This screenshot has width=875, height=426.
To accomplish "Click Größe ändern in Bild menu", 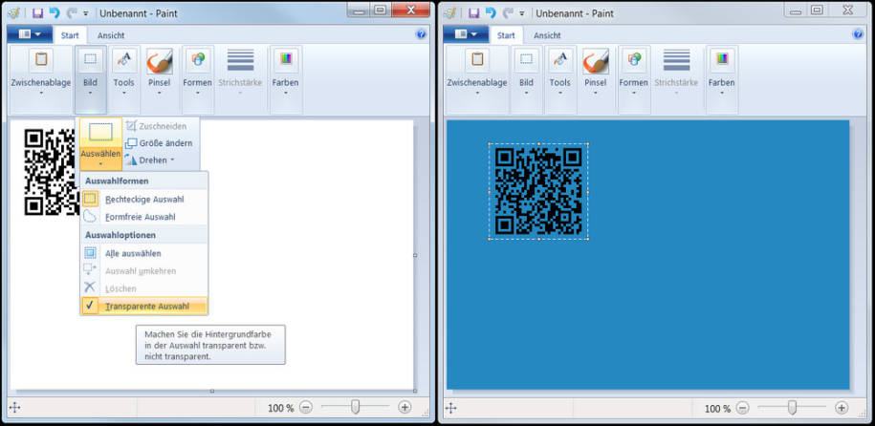I will pyautogui.click(x=159, y=143).
